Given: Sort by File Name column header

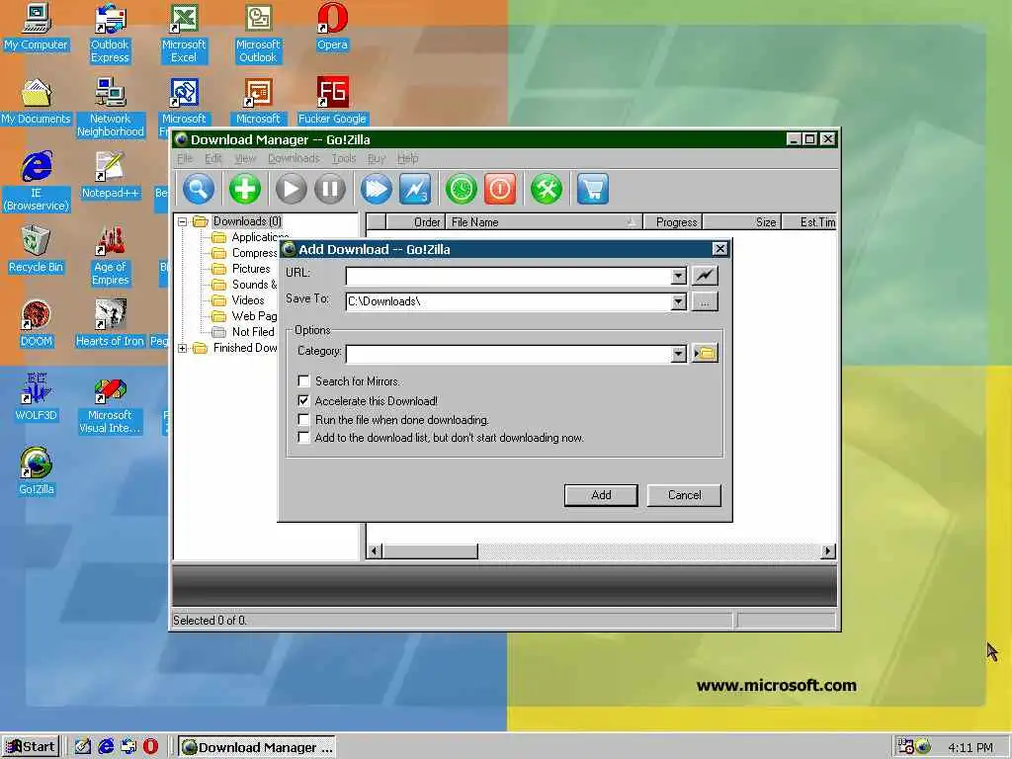Looking at the screenshot, I should coord(544,222).
